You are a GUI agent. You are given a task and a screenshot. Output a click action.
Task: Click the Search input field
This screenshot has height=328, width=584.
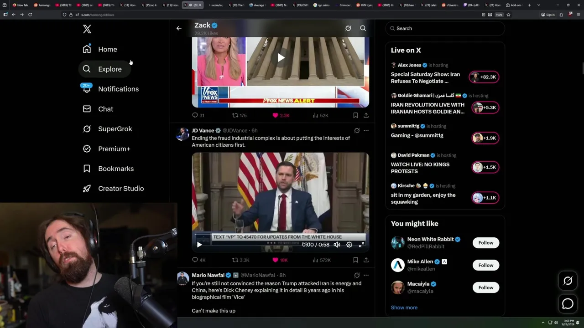coord(445,28)
